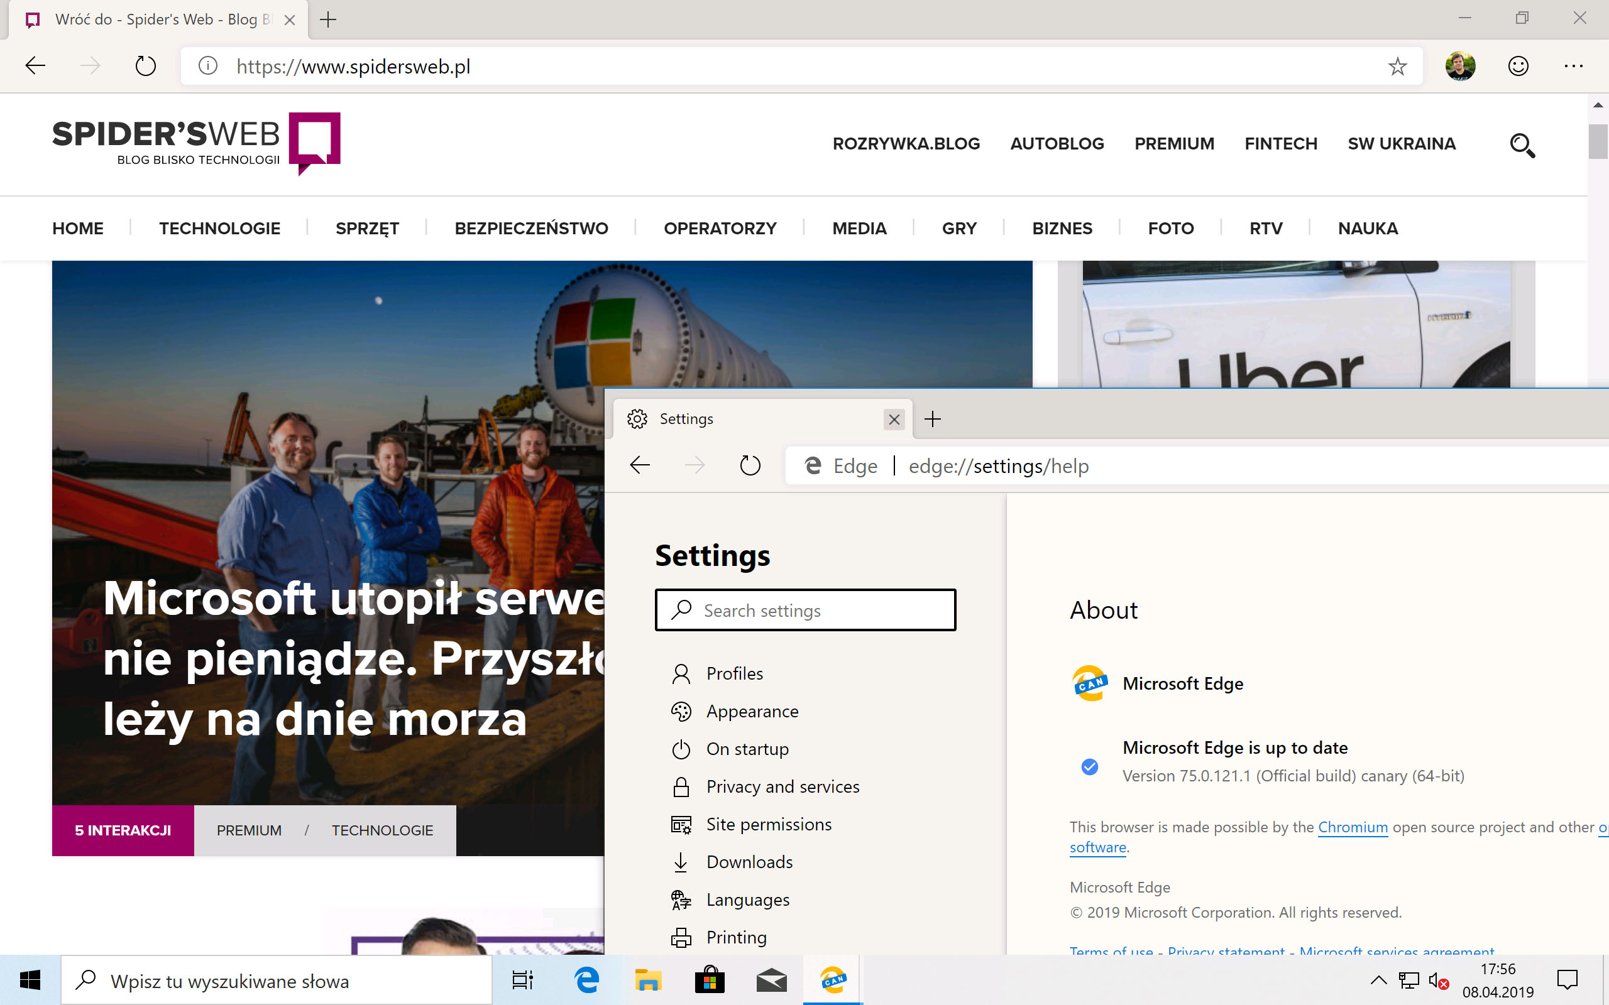Click the spidersweb.pl address bar
This screenshot has height=1005, width=1609.
tap(801, 66)
